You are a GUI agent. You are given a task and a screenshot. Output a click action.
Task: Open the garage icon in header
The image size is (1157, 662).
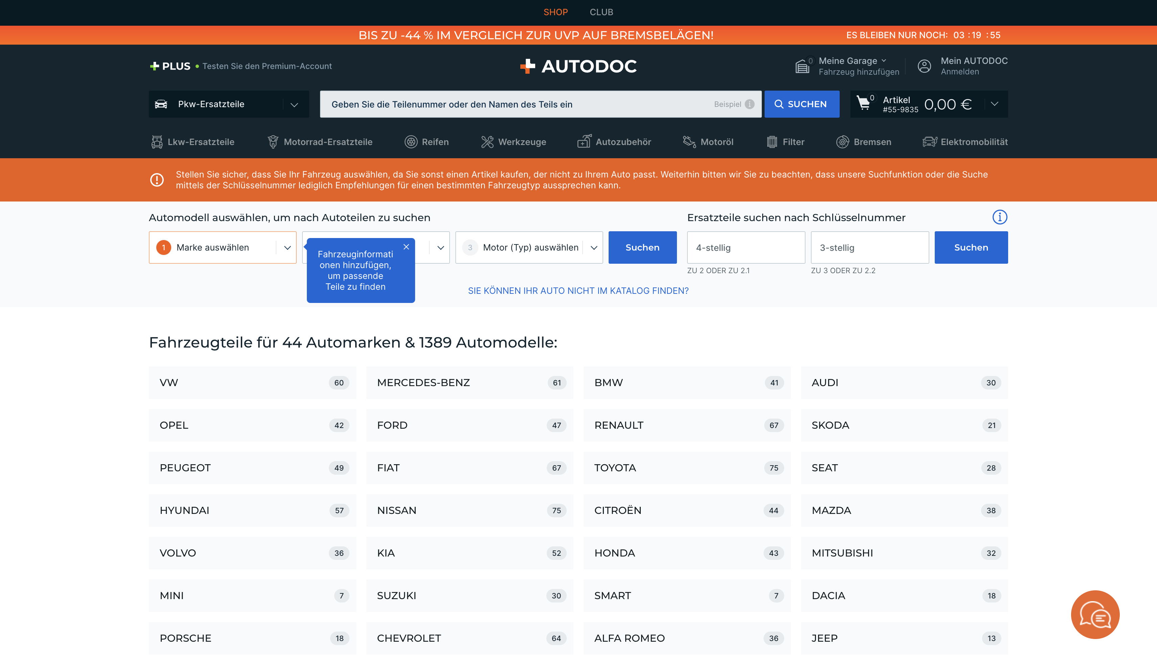pos(802,66)
